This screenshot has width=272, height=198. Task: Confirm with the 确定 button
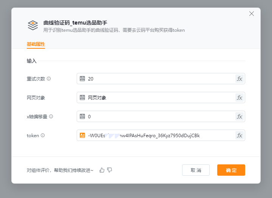(x=231, y=170)
